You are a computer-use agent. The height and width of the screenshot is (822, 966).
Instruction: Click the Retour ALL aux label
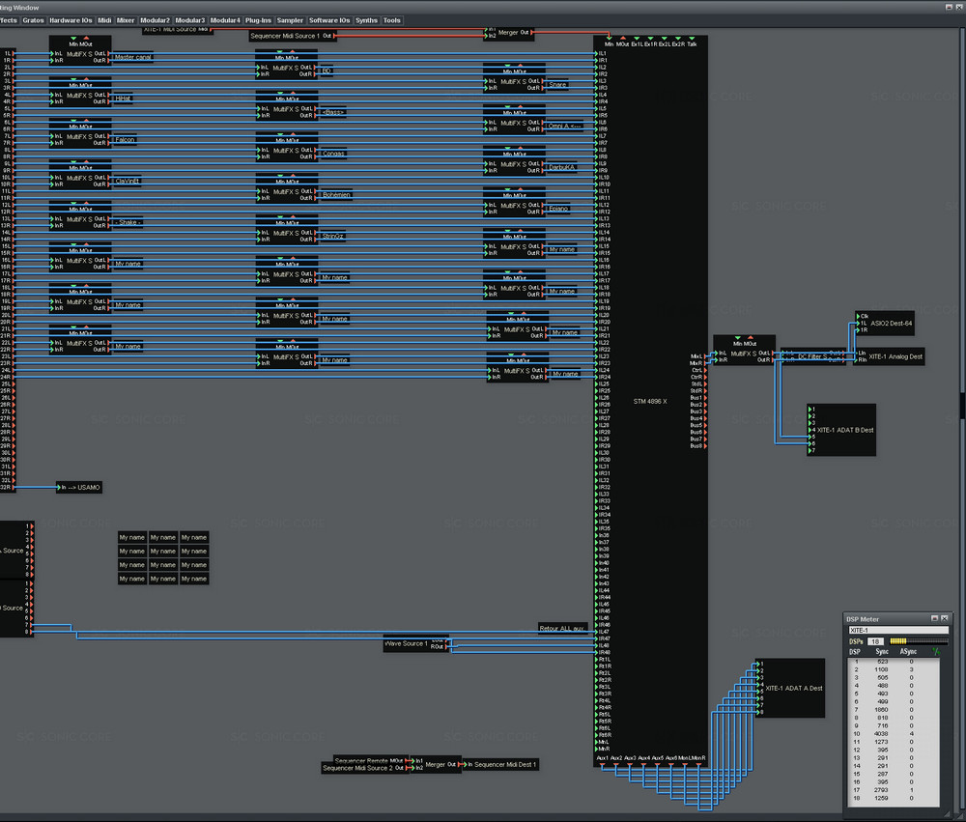point(563,629)
